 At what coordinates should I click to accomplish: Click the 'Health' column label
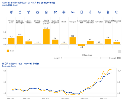coord(64,22)
